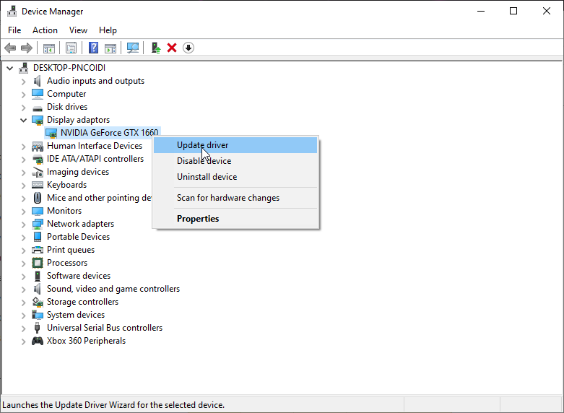This screenshot has height=413, width=564.
Task: Click the Scan for hardware changes toolbar icon
Action: point(133,48)
